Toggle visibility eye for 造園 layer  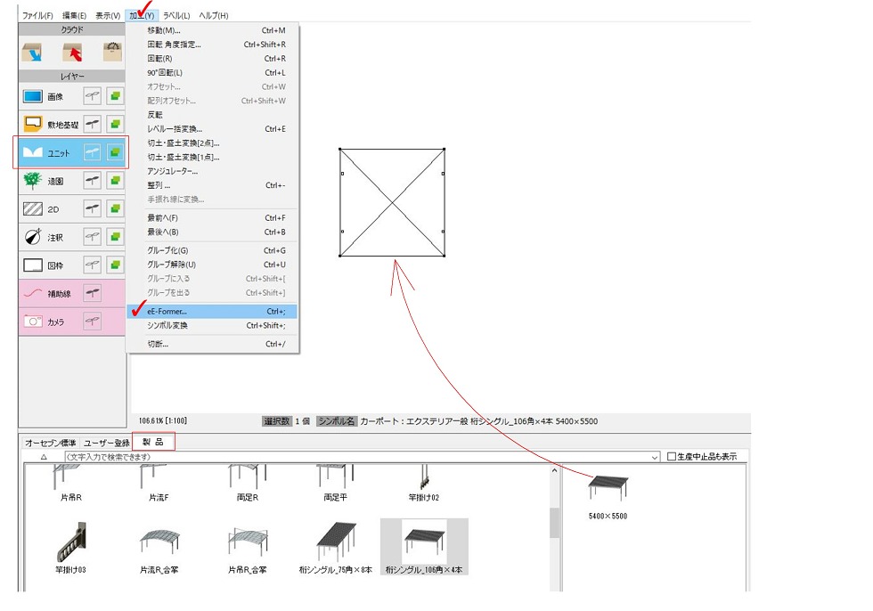point(93,180)
